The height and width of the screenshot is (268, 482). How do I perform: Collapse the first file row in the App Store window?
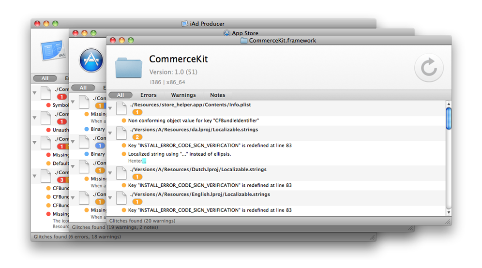click(x=73, y=102)
